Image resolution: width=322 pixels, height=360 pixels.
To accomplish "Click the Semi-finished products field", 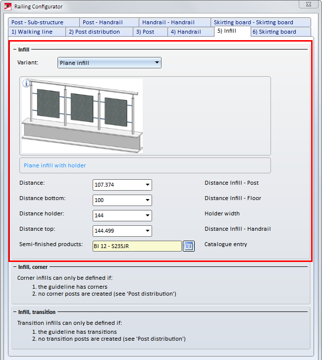I will [x=137, y=246].
